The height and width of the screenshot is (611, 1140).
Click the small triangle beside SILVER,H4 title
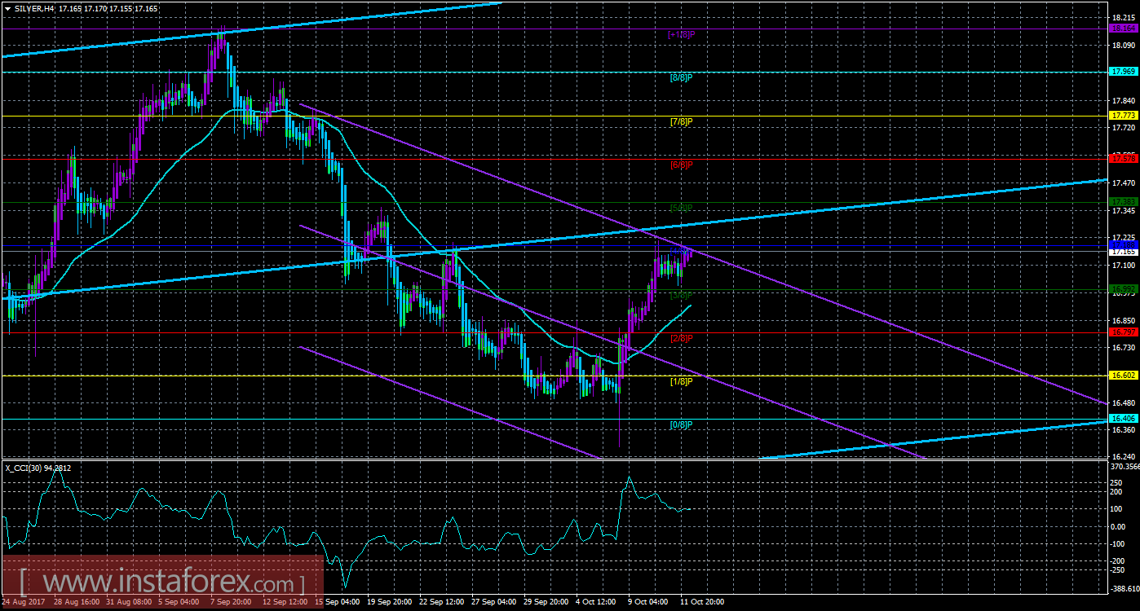tap(7, 7)
